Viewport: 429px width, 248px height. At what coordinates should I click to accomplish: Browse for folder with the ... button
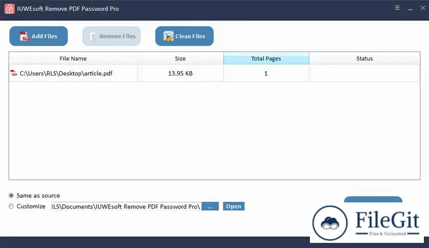pyautogui.click(x=210, y=206)
